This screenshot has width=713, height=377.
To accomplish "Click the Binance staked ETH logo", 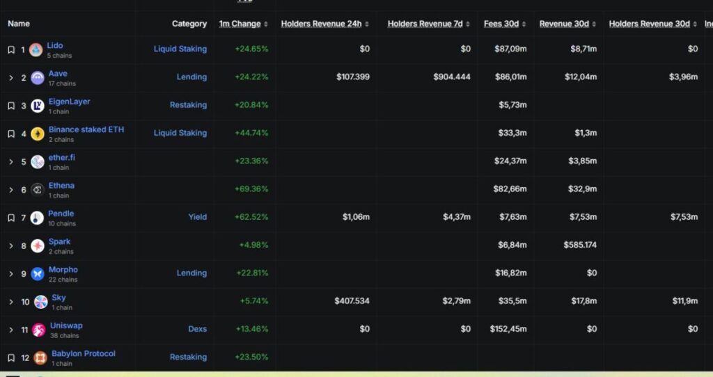I will tap(38, 134).
